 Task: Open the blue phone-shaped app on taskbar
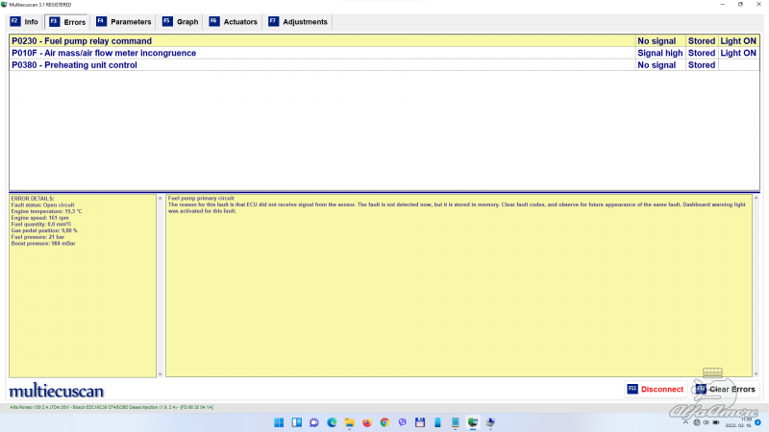(x=437, y=422)
